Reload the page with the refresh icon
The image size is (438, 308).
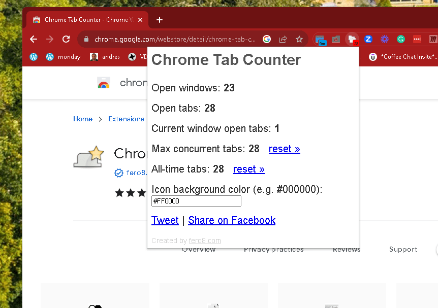pyautogui.click(x=66, y=39)
